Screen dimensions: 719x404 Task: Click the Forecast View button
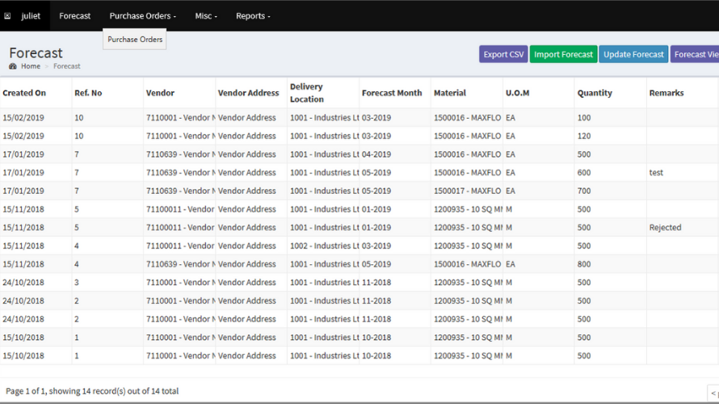click(695, 54)
